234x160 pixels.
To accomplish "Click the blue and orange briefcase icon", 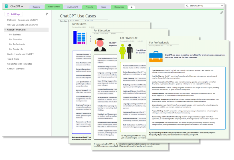I will tap(156, 57).
